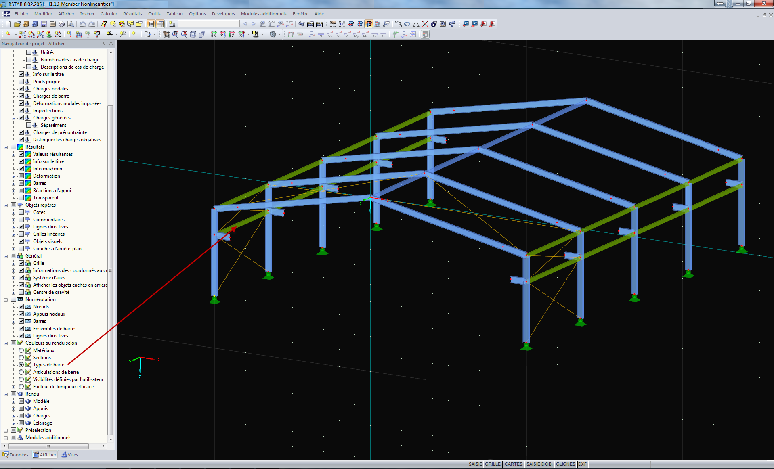Enable the Transparent results option
This screenshot has height=469, width=774.
click(21, 198)
